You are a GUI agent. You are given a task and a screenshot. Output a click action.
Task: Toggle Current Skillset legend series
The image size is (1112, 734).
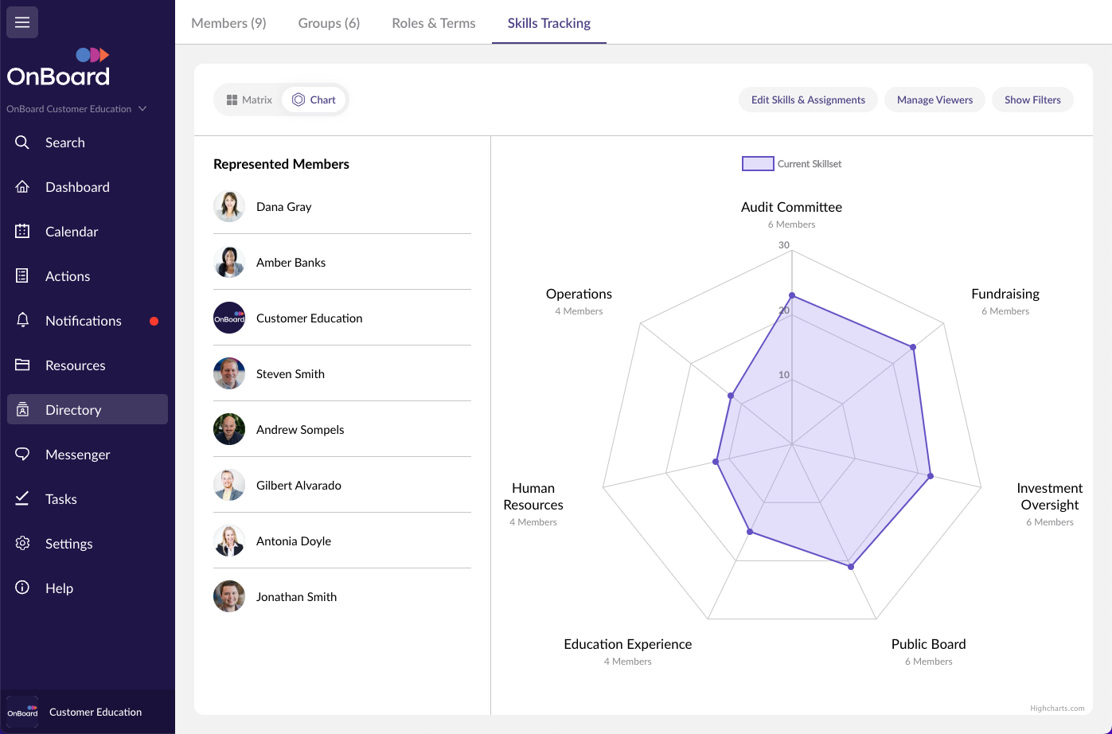792,164
